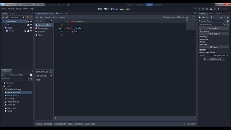Image resolution: width=231 pixels, height=130 pixels.
Task: Hide the Level node
Action: click(x=31, y=28)
